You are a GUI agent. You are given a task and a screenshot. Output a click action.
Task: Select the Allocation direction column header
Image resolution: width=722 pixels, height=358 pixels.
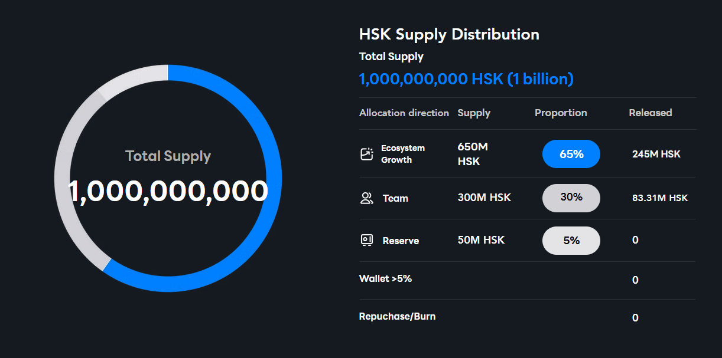coord(404,113)
